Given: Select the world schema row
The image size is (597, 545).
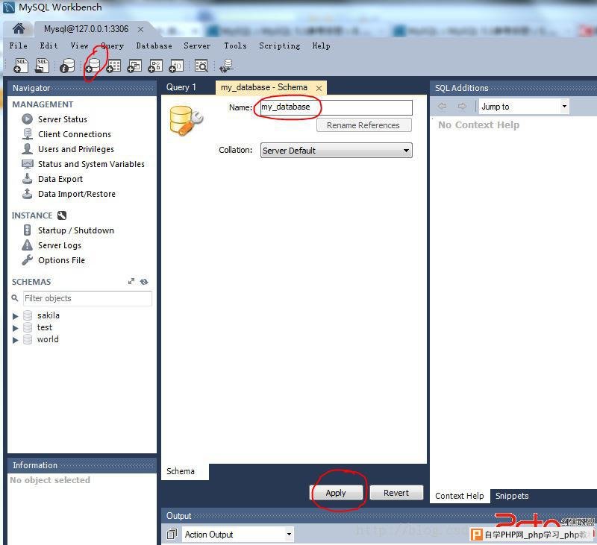Looking at the screenshot, I should 48,340.
